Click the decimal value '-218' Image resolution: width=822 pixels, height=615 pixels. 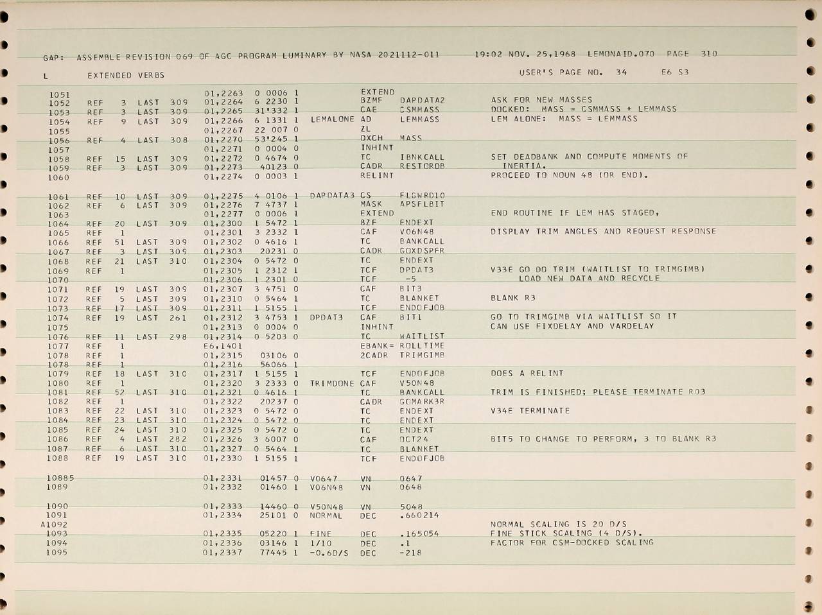(x=411, y=553)
